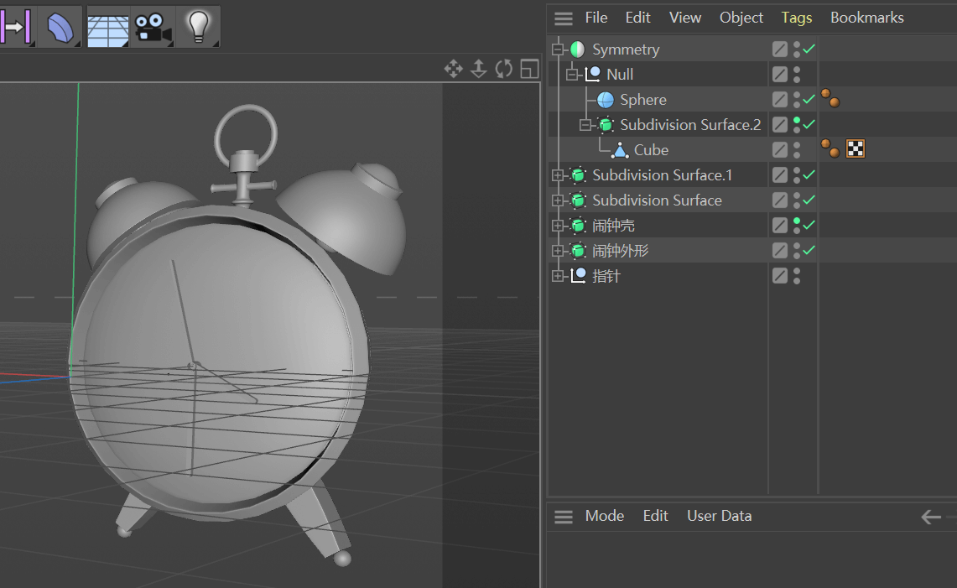Toggle the enable checkmark for 闹钟壳
This screenshot has width=957, height=588.
(809, 226)
